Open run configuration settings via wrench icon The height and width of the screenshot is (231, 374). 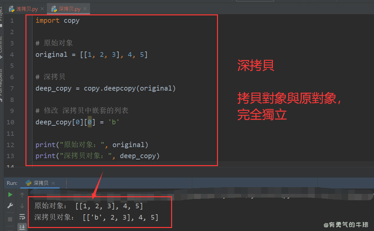(x=10, y=205)
